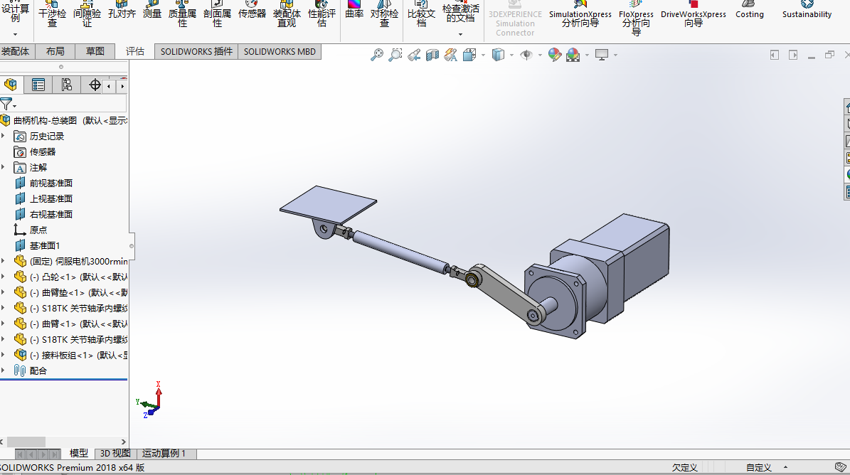
Task: Select the Zoom to Area tool
Action: coord(395,55)
